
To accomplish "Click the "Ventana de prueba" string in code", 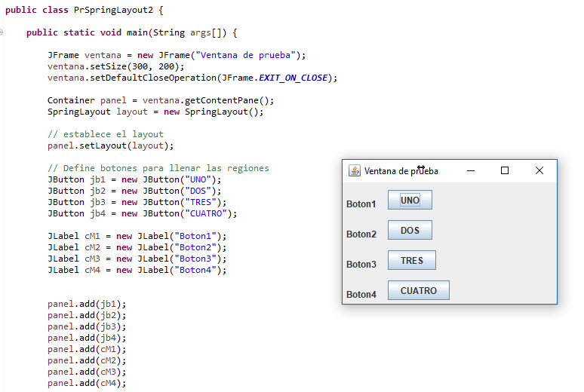I will coord(247,55).
